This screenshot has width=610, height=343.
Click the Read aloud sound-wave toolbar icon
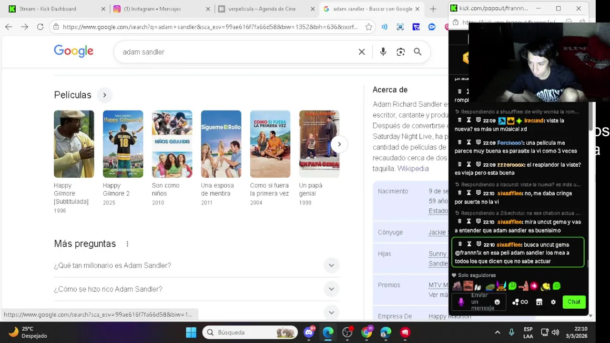click(x=384, y=27)
